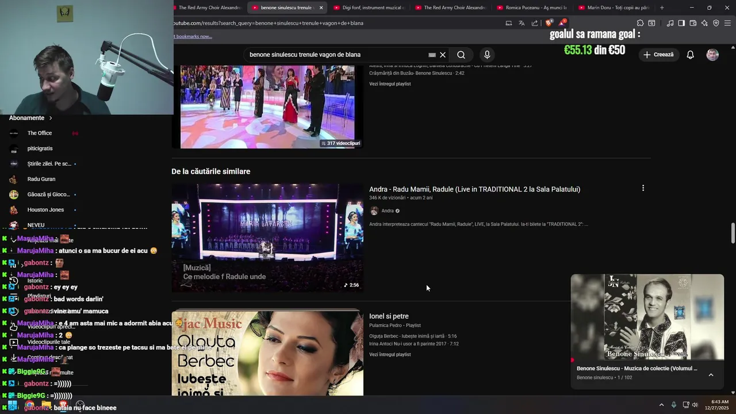Open the browser extensions puzzle icon
This screenshot has height=414, width=736.
(x=640, y=23)
